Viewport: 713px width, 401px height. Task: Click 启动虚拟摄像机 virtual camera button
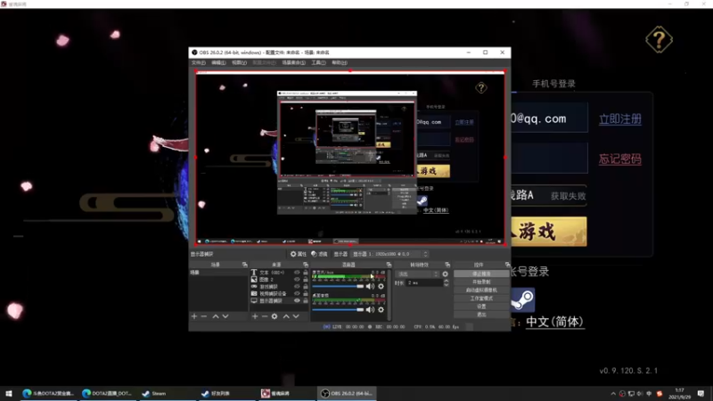pyautogui.click(x=481, y=291)
